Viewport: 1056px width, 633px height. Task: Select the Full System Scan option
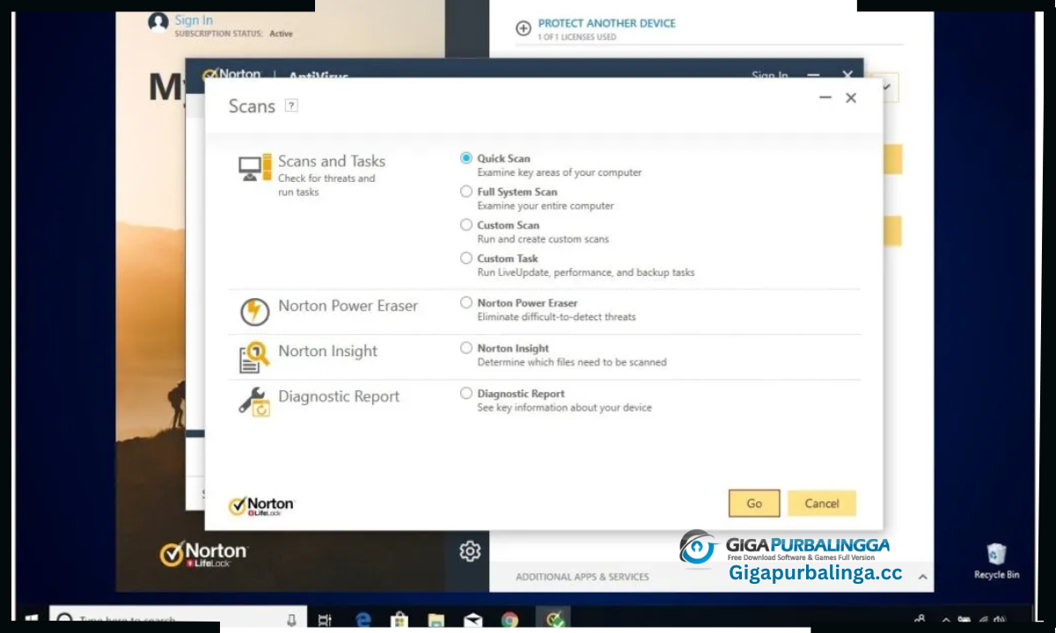point(466,192)
